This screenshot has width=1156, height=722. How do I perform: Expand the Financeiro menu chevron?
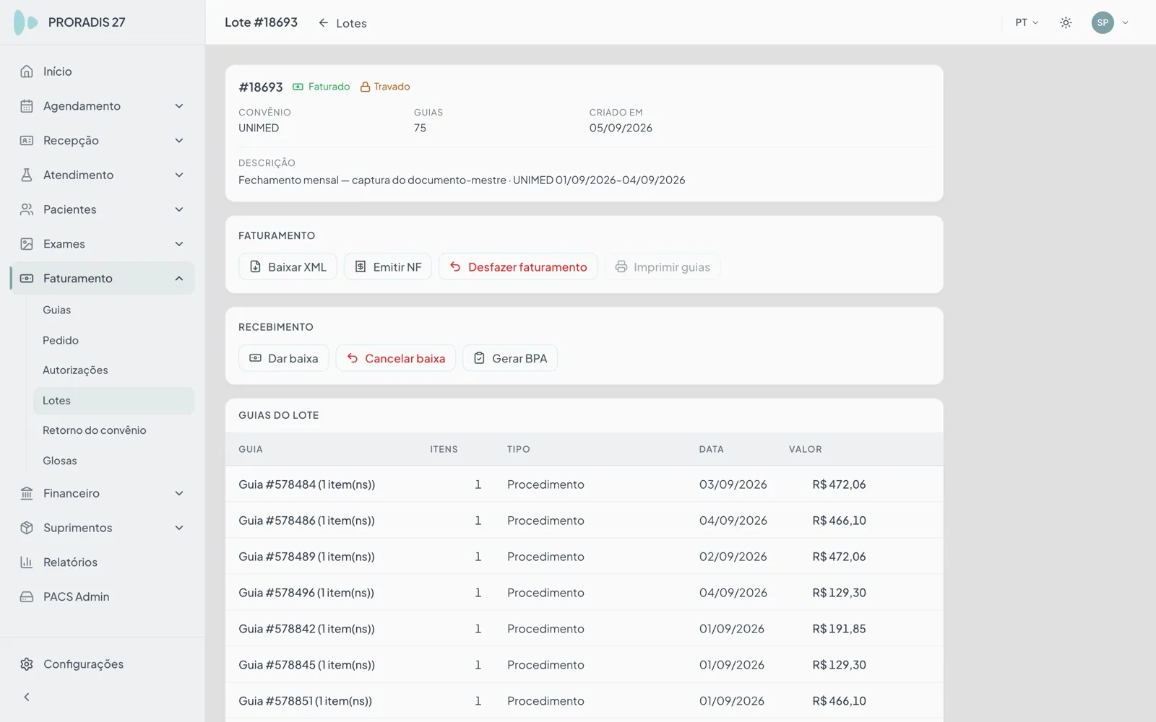tap(179, 493)
